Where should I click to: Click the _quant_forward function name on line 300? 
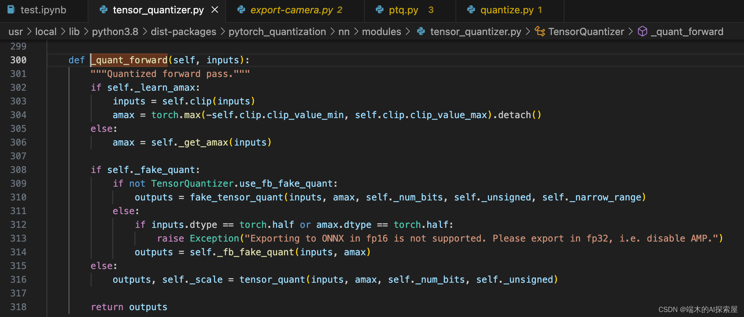[129, 60]
